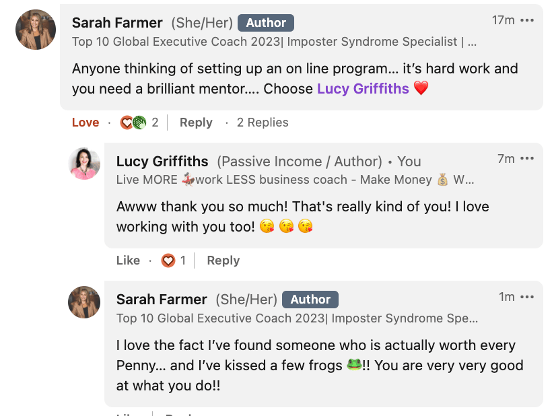Click Lucy Griffiths' profile picture
552x416 pixels.
85,164
